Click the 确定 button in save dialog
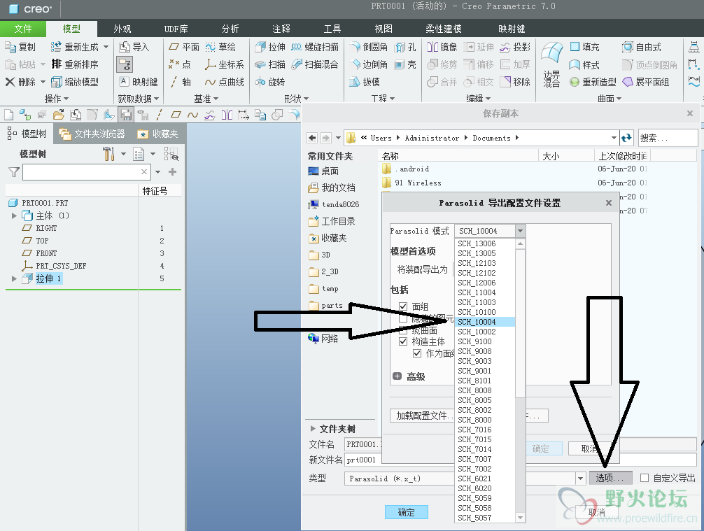The width and height of the screenshot is (704, 531). click(407, 511)
